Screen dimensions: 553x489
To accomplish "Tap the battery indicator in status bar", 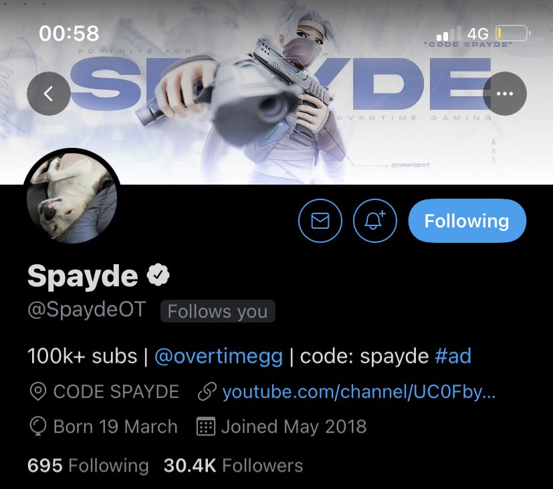I will point(513,33).
